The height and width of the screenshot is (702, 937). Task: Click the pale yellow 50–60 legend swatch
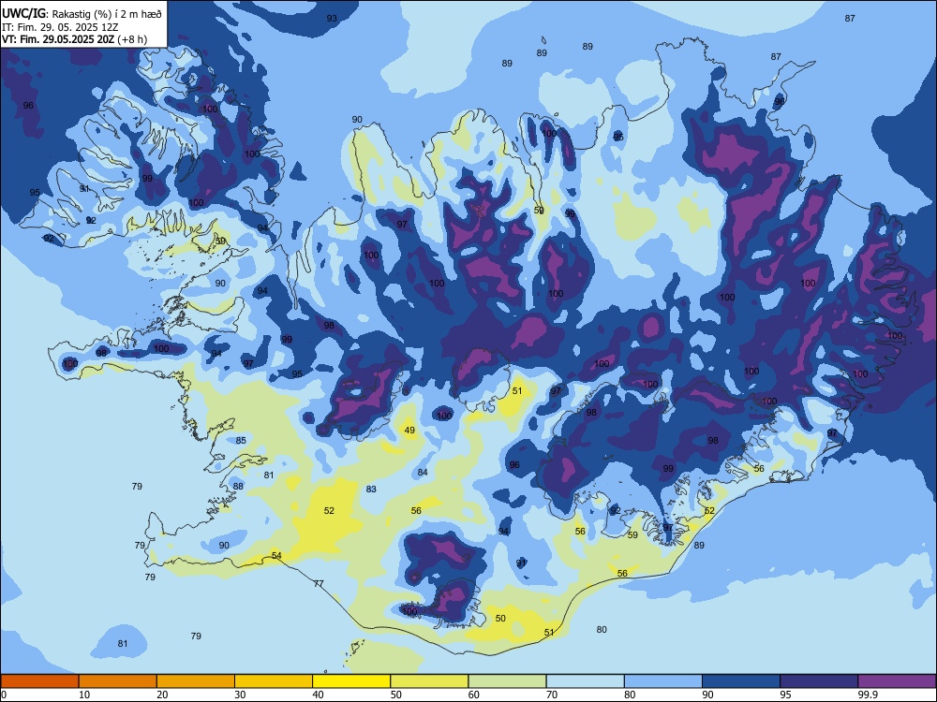click(x=429, y=681)
